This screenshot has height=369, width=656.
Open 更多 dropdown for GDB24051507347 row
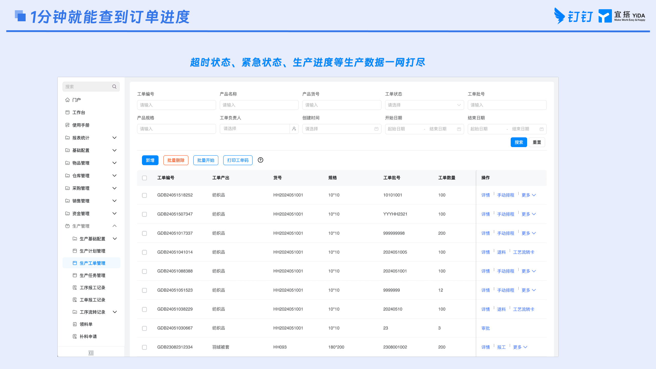(x=528, y=214)
